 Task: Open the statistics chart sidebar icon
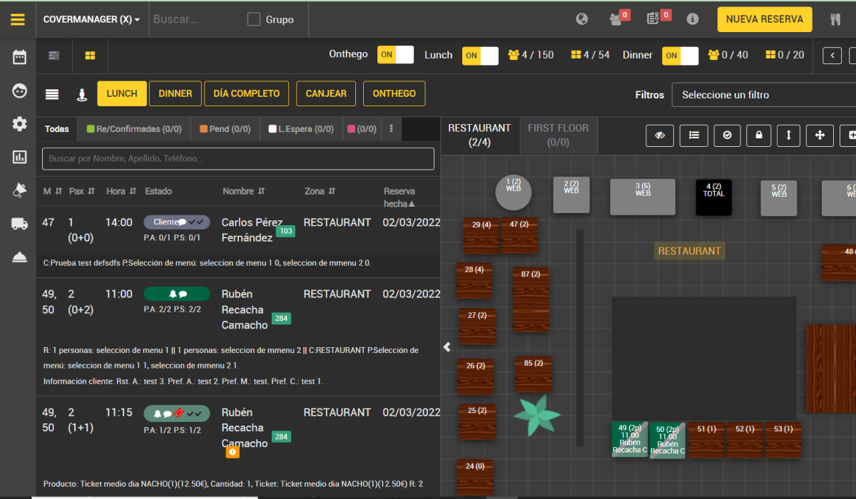[x=19, y=157]
